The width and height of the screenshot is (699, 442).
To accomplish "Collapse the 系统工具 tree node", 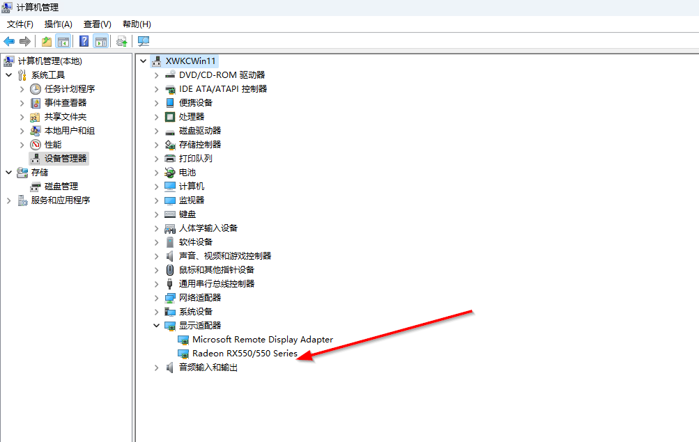I will [x=9, y=74].
